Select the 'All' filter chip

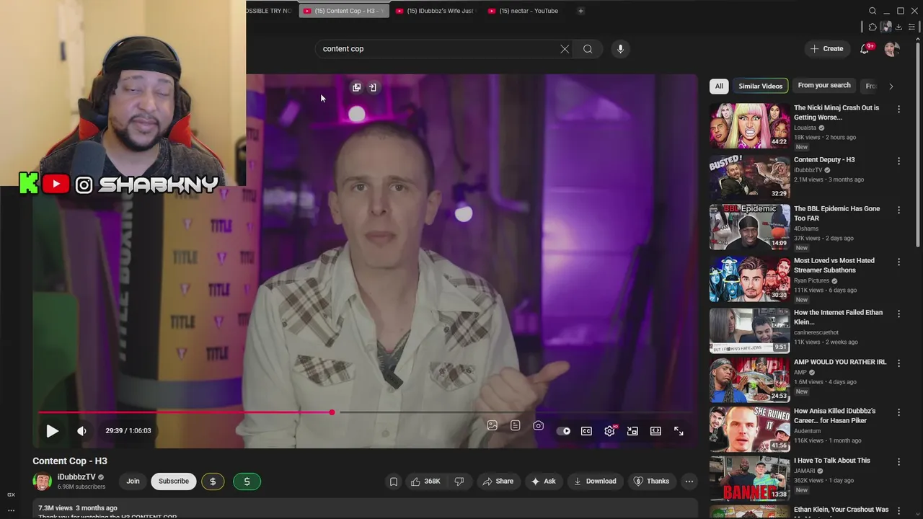click(x=719, y=86)
